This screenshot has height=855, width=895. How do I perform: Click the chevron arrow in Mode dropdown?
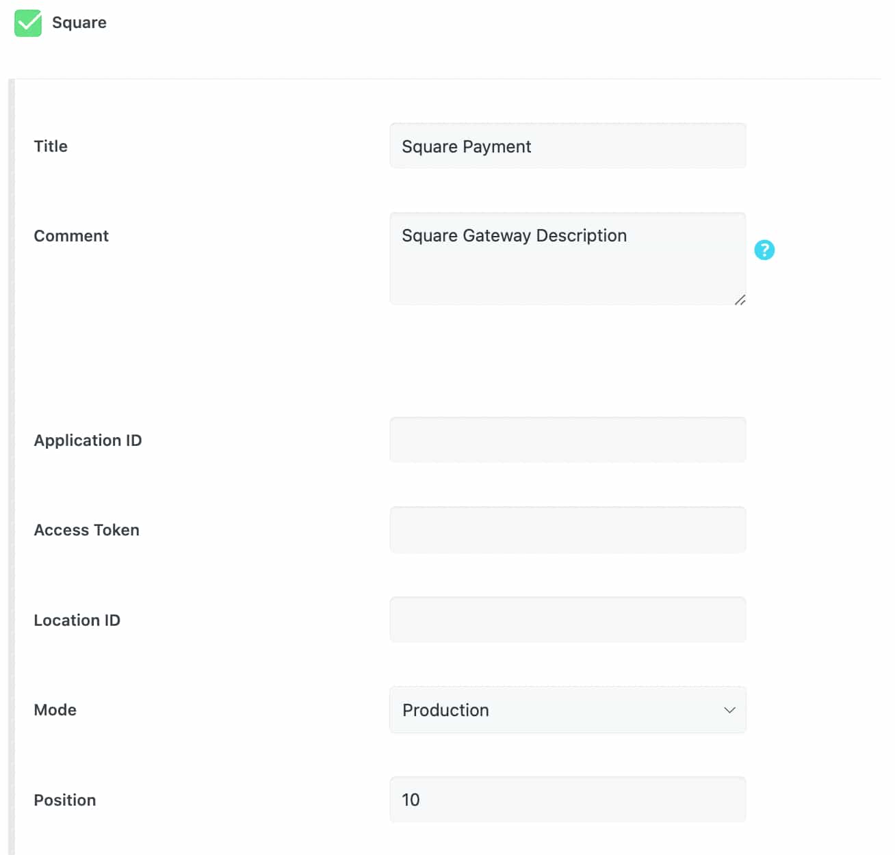(x=729, y=710)
